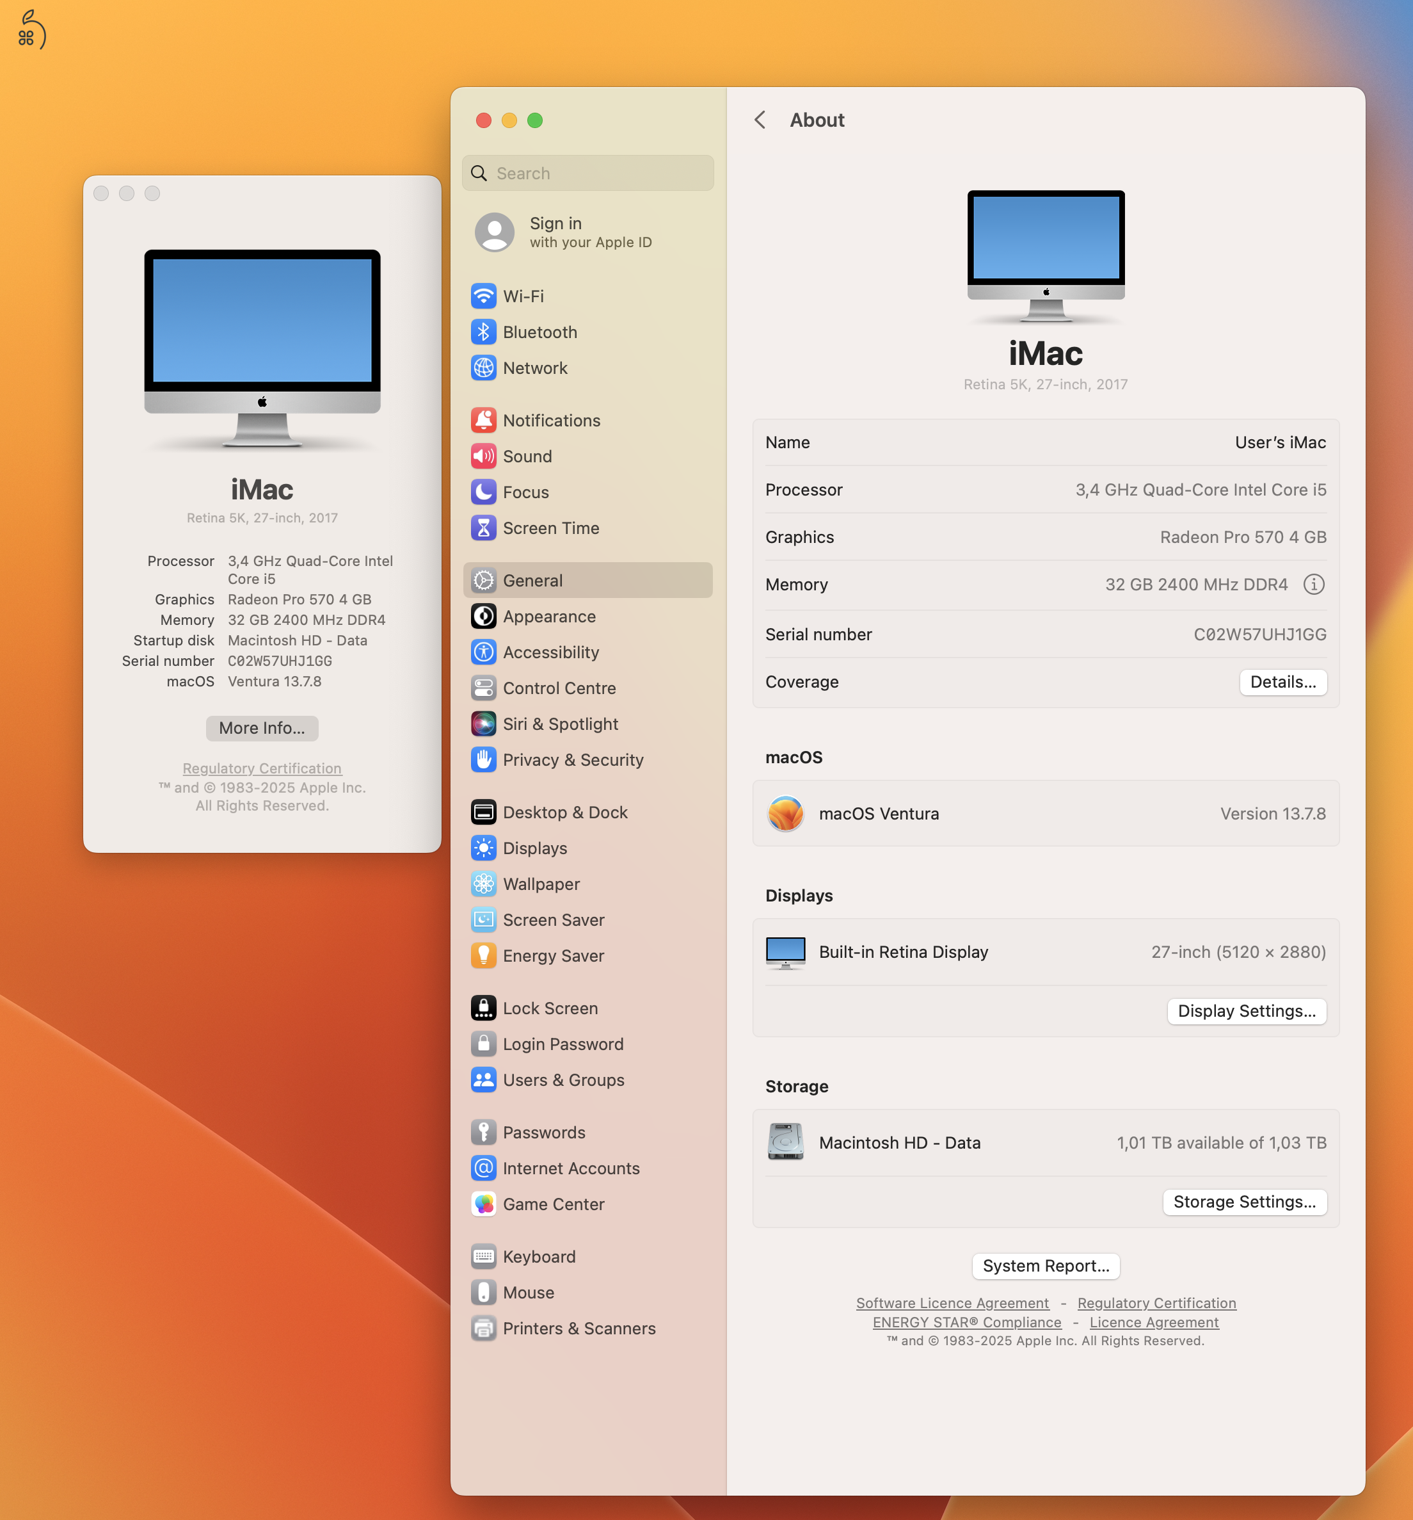Open Storage Settings... button

pos(1244,1202)
